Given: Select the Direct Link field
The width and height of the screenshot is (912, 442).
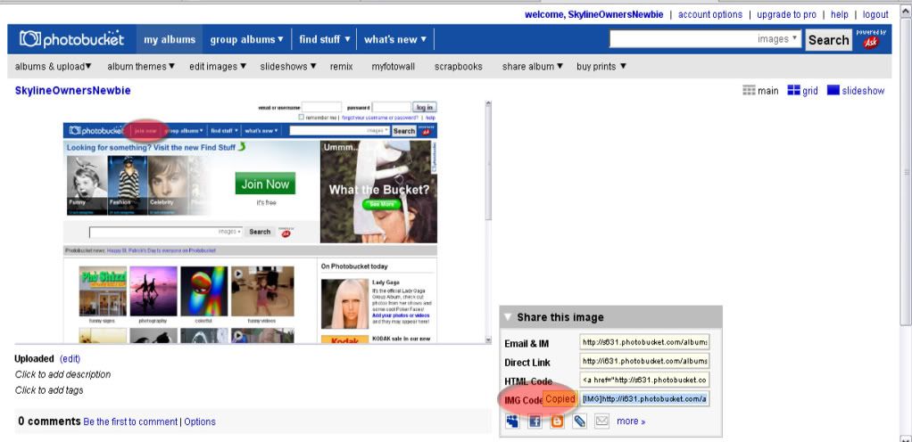Looking at the screenshot, I should point(644,361).
